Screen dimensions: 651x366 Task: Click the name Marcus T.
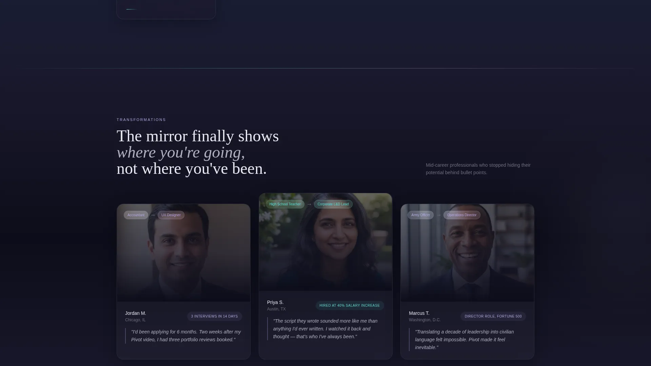tap(419, 313)
